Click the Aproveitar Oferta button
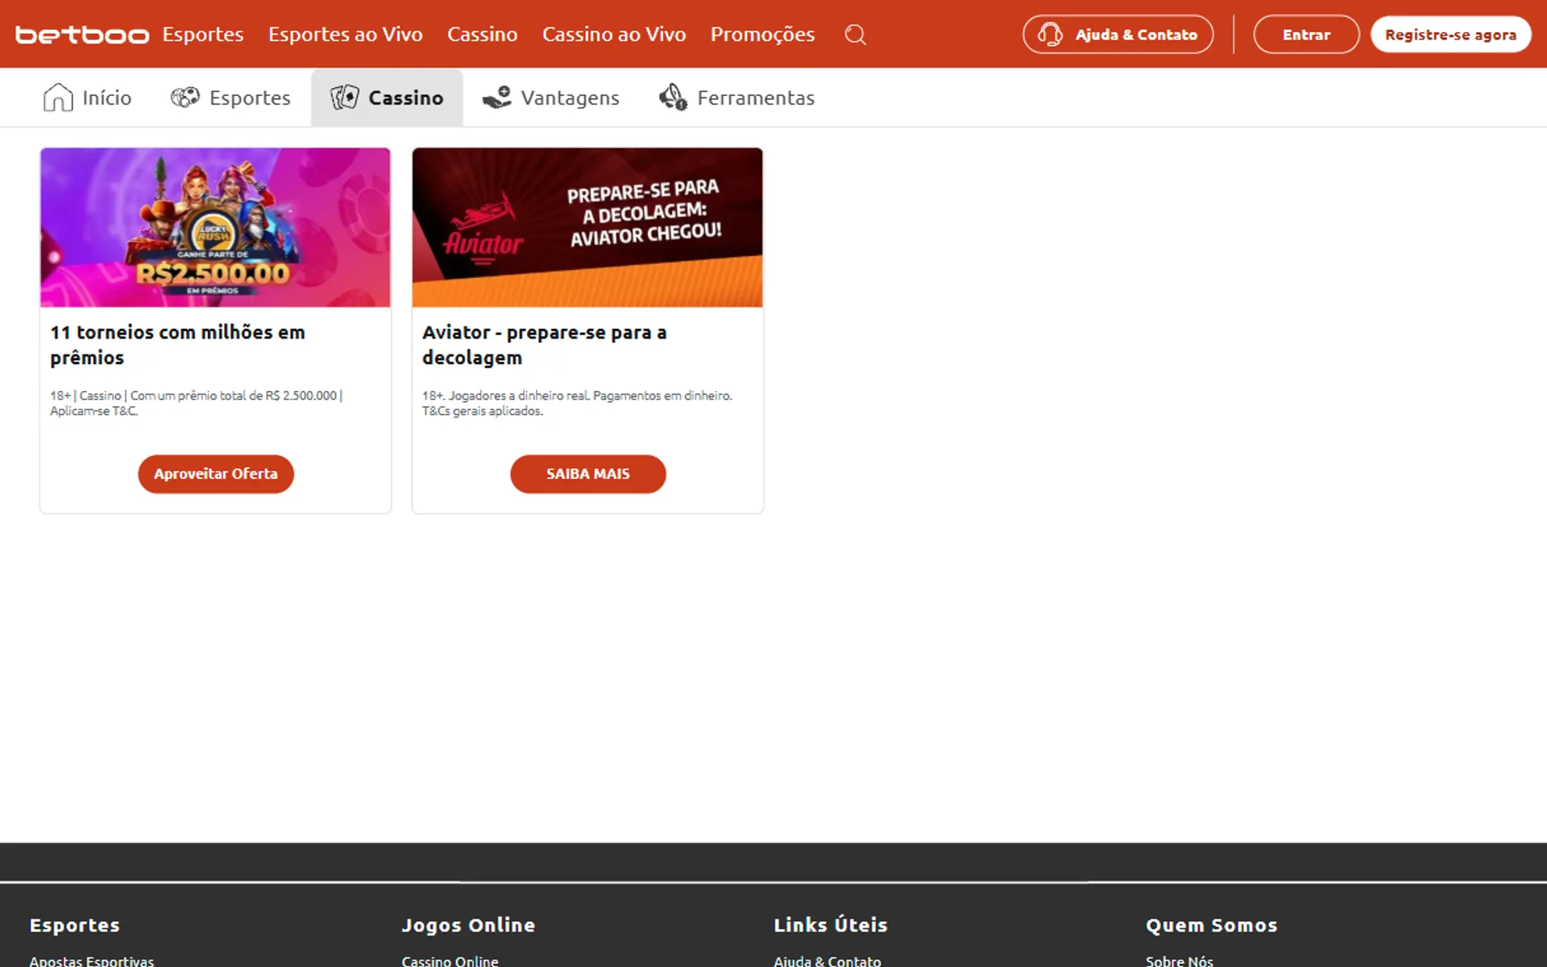 tap(215, 474)
